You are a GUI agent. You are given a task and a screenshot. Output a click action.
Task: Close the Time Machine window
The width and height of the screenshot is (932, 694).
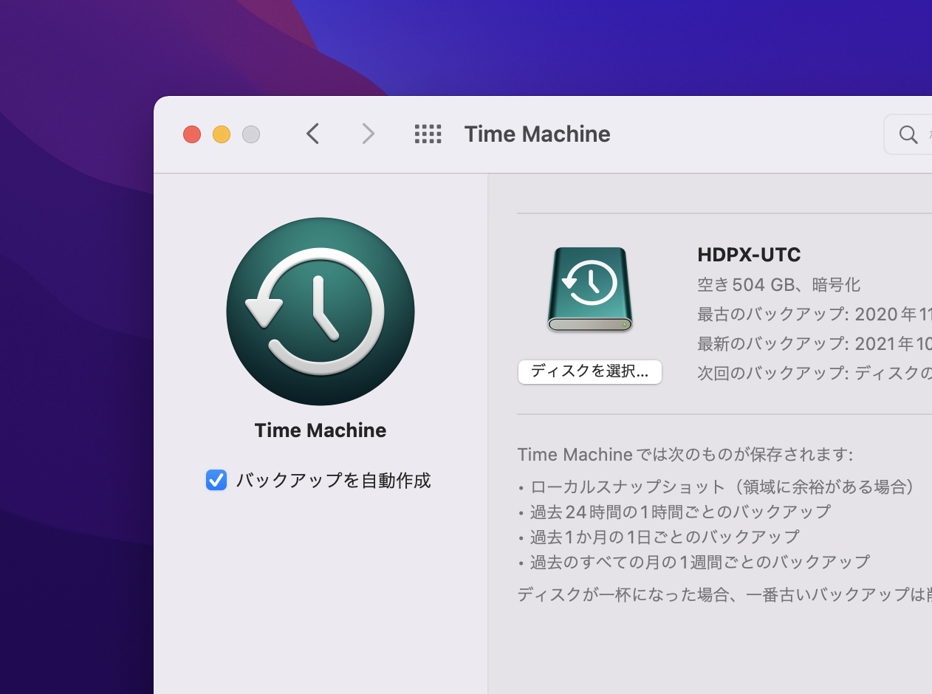tap(192, 134)
